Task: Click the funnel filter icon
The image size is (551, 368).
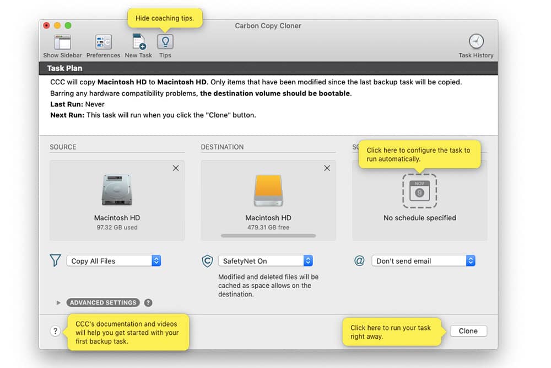Action: point(55,260)
